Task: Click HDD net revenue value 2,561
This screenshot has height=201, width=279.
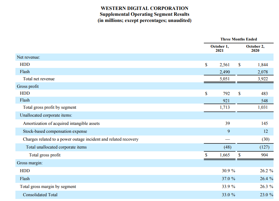Action: click(225, 64)
